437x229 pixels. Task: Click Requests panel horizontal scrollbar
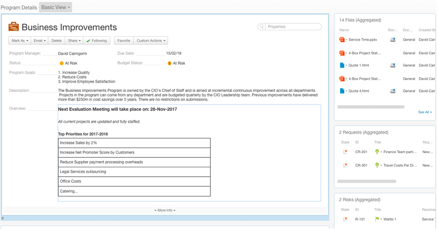click(367, 181)
